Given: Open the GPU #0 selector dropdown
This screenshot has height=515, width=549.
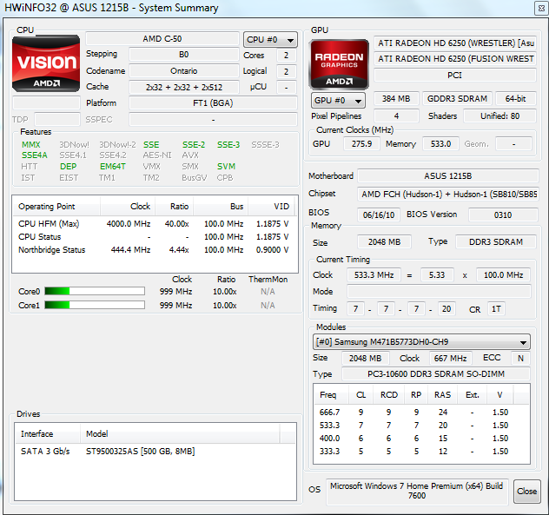Looking at the screenshot, I should click(x=338, y=101).
